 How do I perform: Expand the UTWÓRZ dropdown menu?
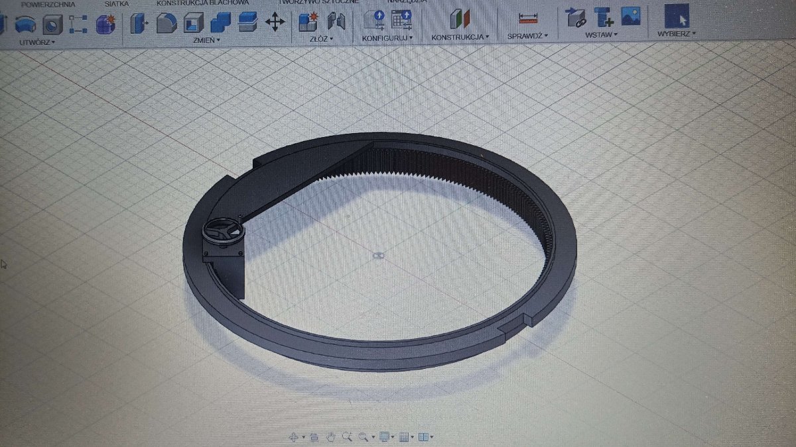pyautogui.click(x=37, y=42)
